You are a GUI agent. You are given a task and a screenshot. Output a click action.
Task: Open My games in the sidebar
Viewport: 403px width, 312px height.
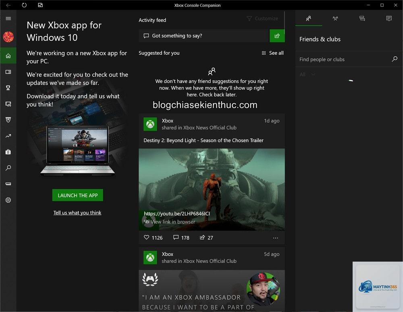(8, 72)
